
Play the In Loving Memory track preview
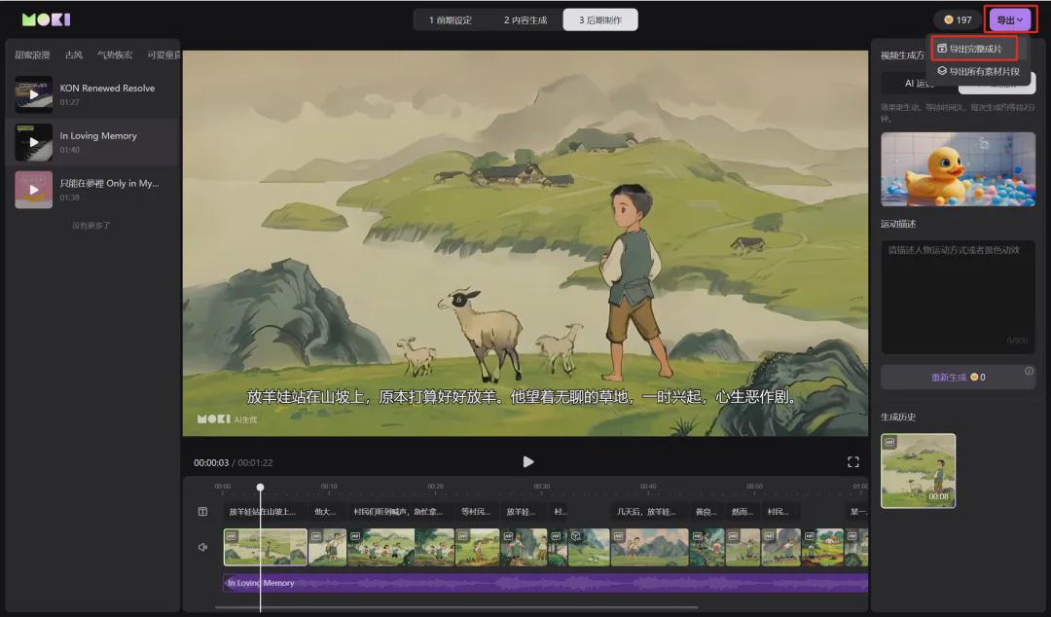(x=33, y=142)
